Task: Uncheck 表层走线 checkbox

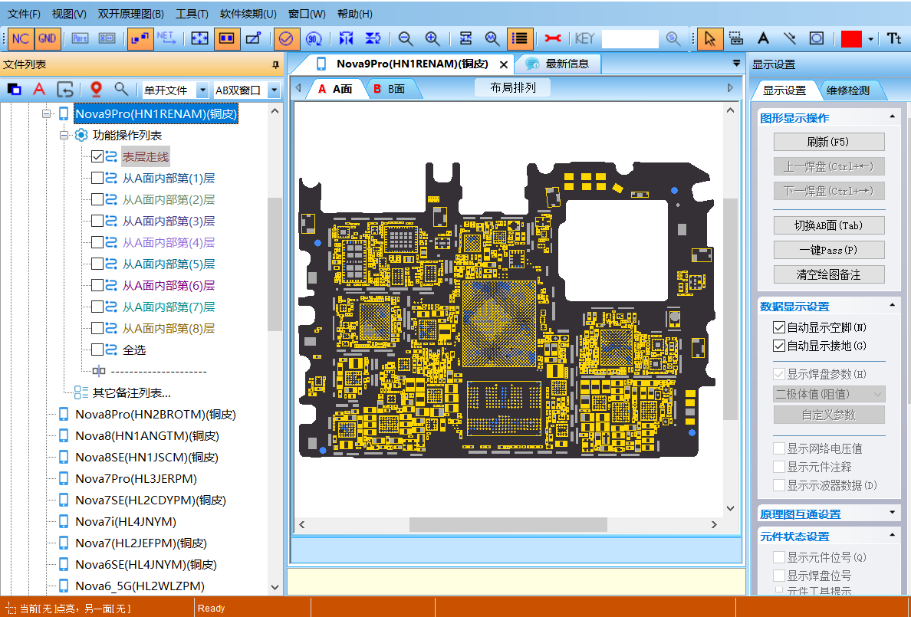Action: [x=98, y=156]
